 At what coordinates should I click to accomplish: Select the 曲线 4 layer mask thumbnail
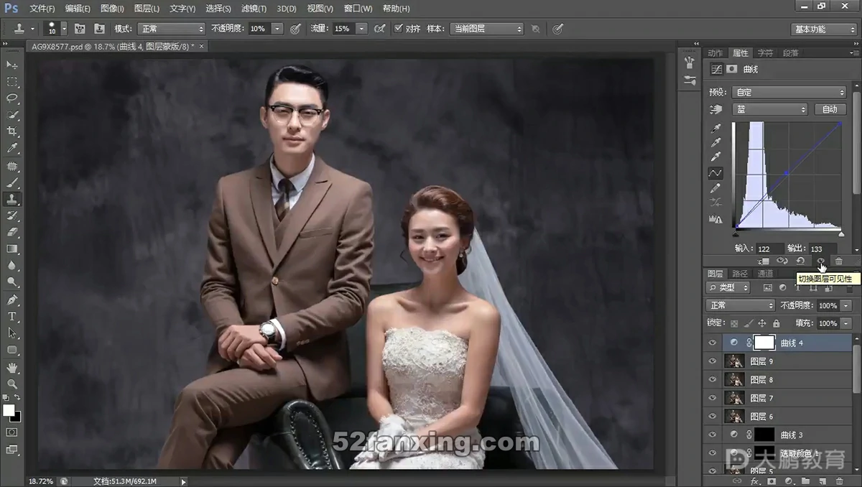tap(764, 343)
